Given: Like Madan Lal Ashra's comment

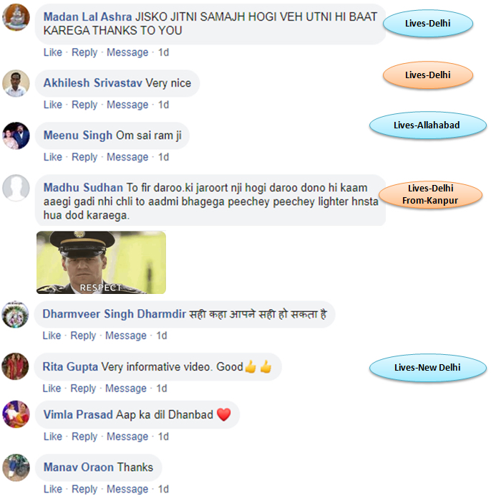Looking at the screenshot, I should pos(53,52).
